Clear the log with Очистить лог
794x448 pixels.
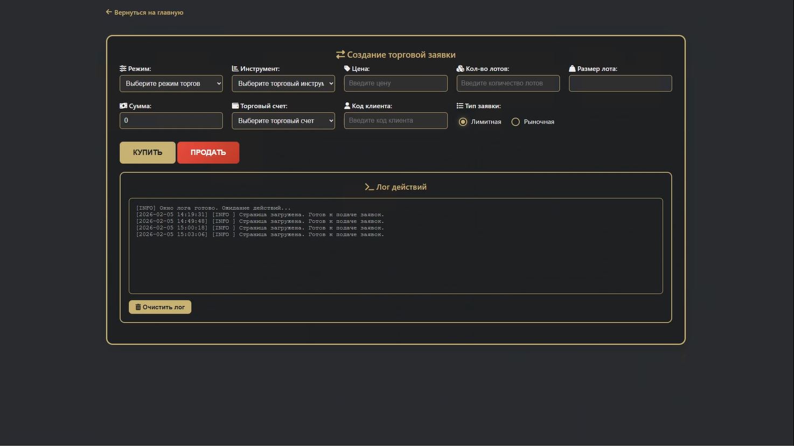[x=160, y=307]
